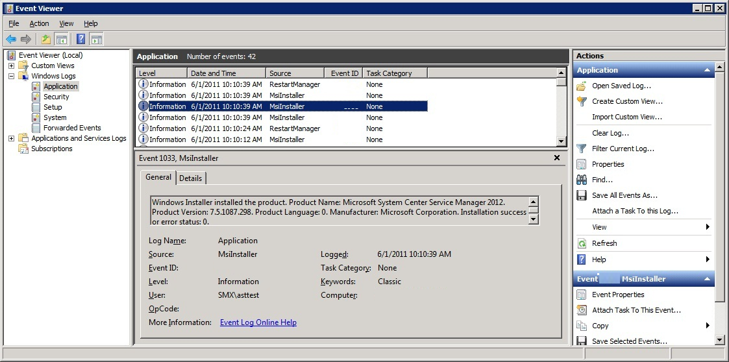
Task: Collapse the Application actions section header
Action: 707,70
